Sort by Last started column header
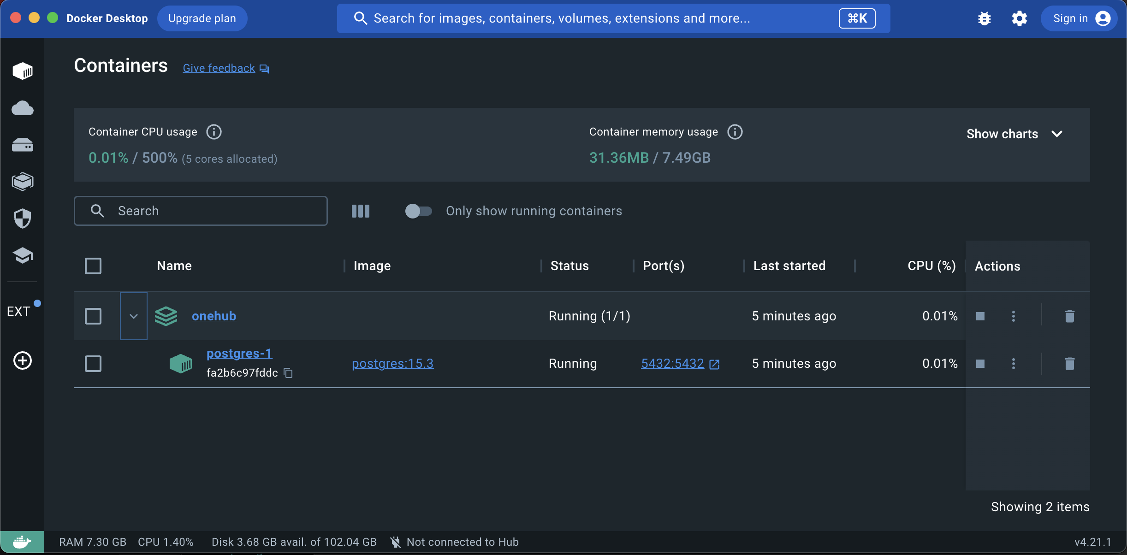The width and height of the screenshot is (1127, 555). click(x=789, y=266)
